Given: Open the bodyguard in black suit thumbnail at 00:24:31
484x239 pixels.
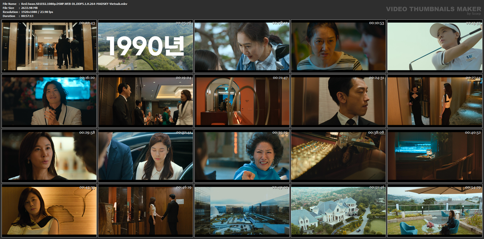Looking at the screenshot, I should [338, 101].
